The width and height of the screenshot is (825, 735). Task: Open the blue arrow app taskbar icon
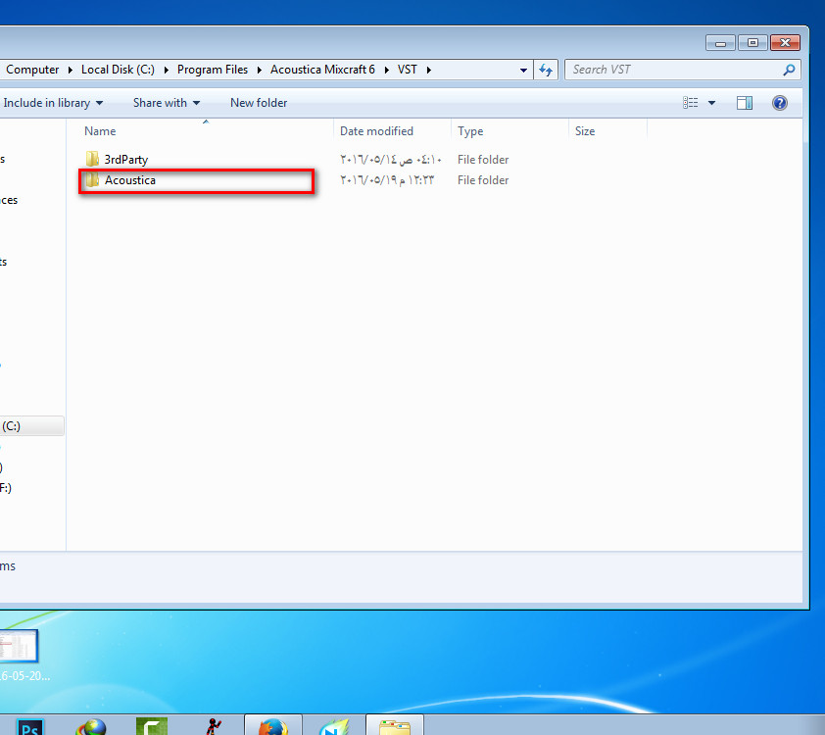pyautogui.click(x=333, y=727)
